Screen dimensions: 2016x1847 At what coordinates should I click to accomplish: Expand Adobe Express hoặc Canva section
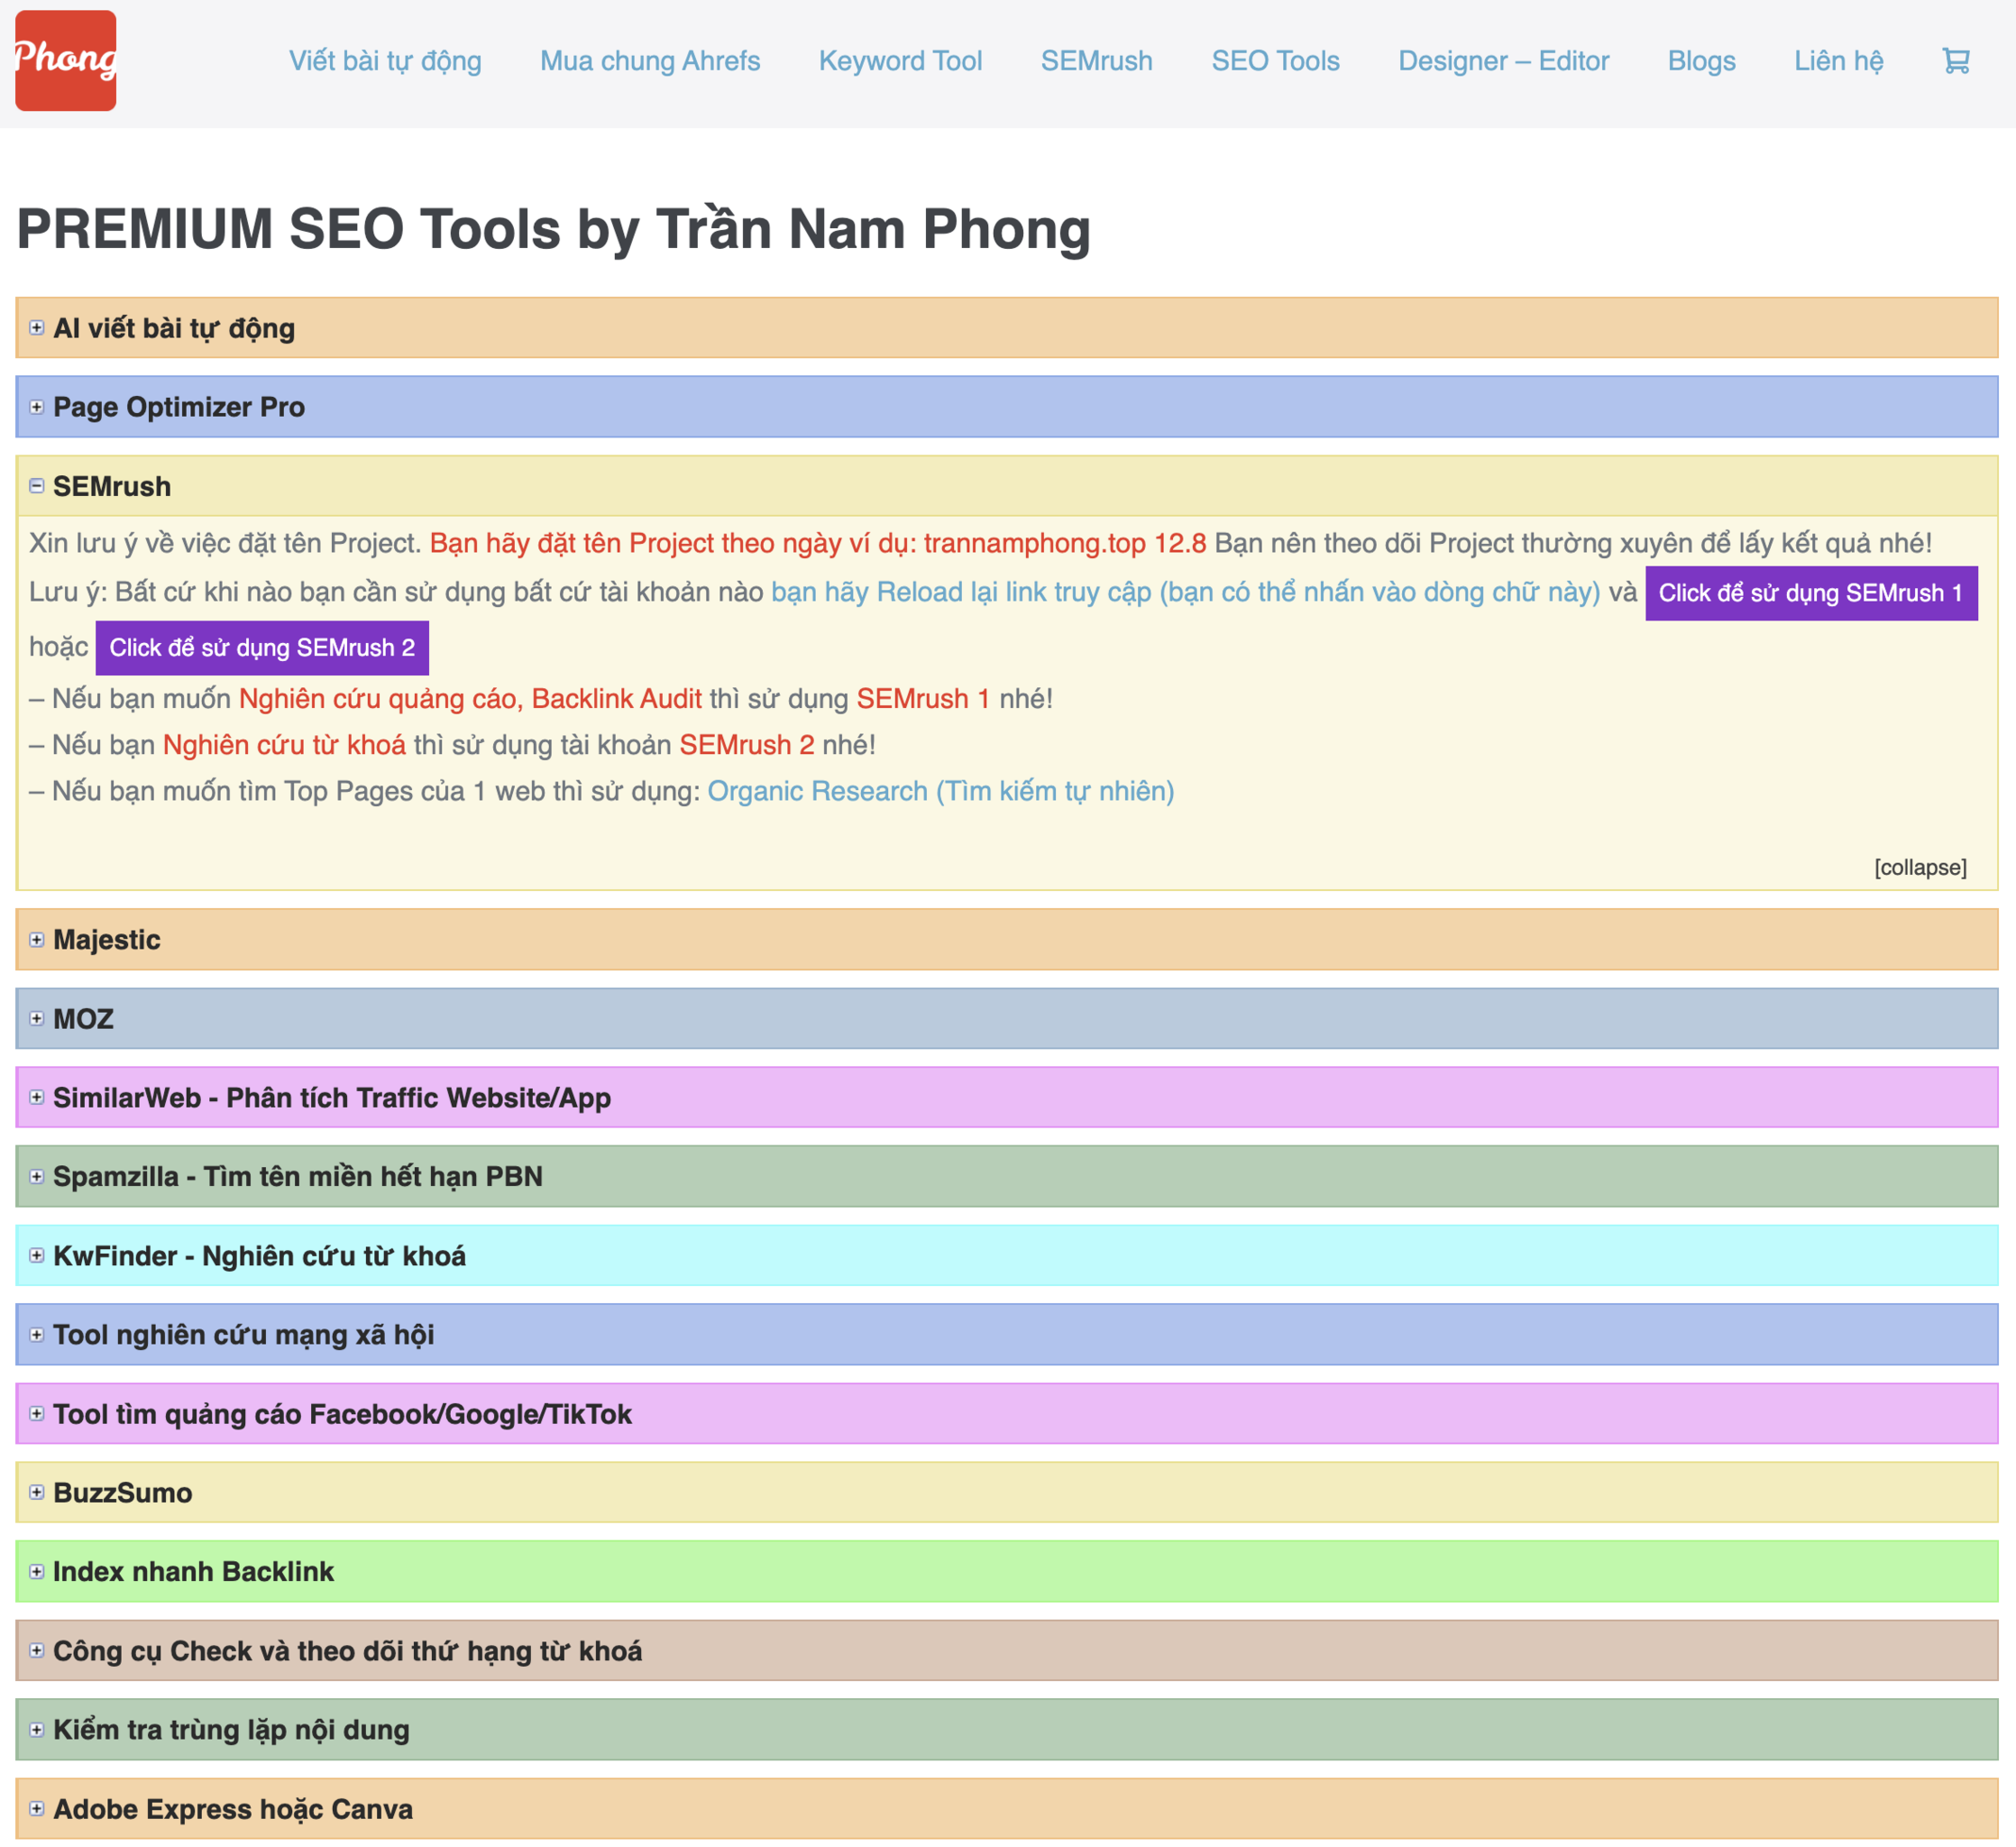click(x=1007, y=1809)
